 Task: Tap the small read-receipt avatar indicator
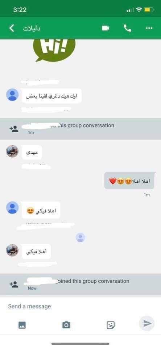click(80, 237)
